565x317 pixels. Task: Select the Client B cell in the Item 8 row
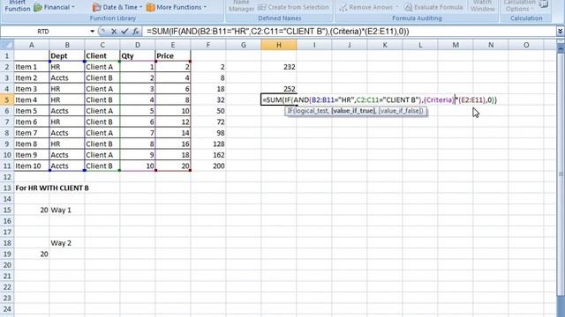(102, 144)
